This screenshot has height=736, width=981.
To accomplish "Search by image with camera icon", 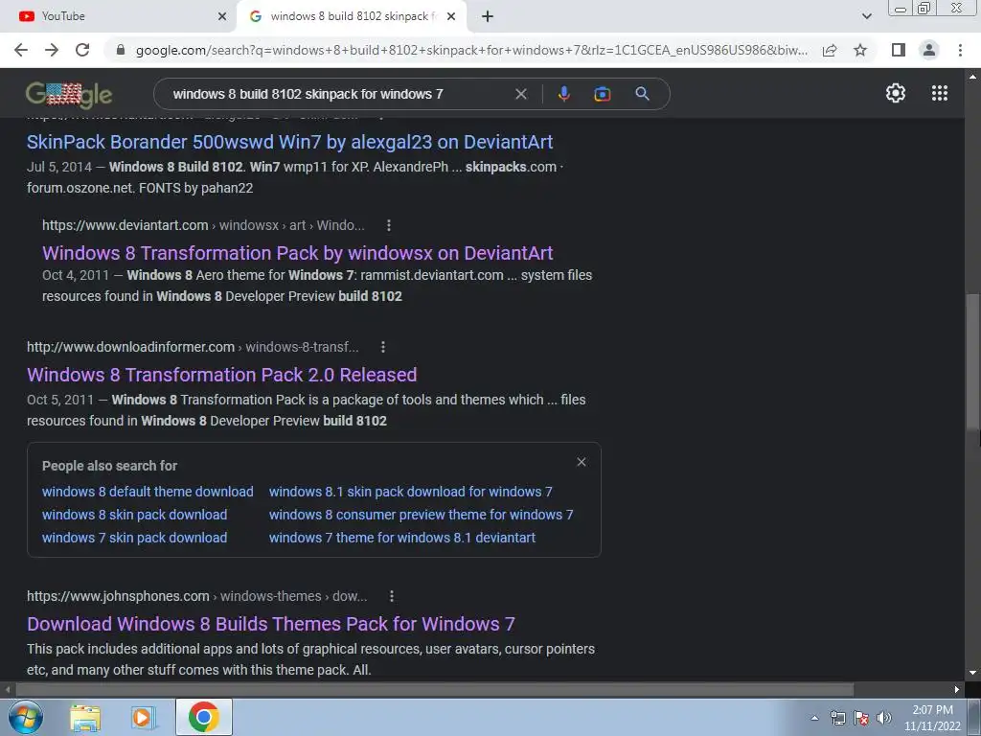I will (x=603, y=94).
